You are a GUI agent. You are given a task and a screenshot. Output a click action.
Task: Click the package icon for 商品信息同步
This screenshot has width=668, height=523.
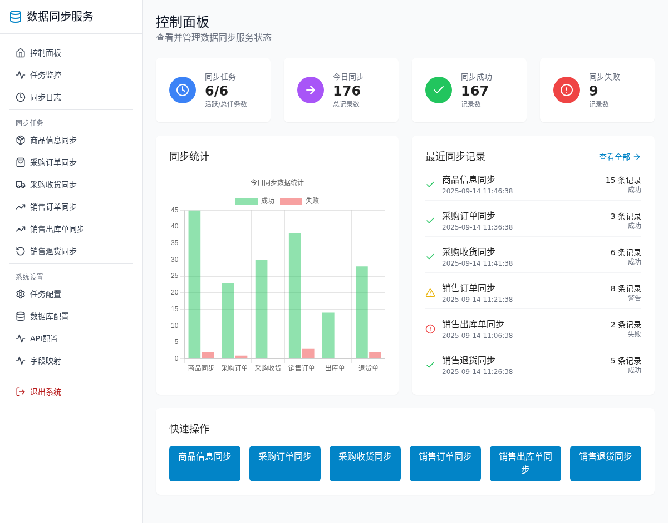[x=21, y=140]
